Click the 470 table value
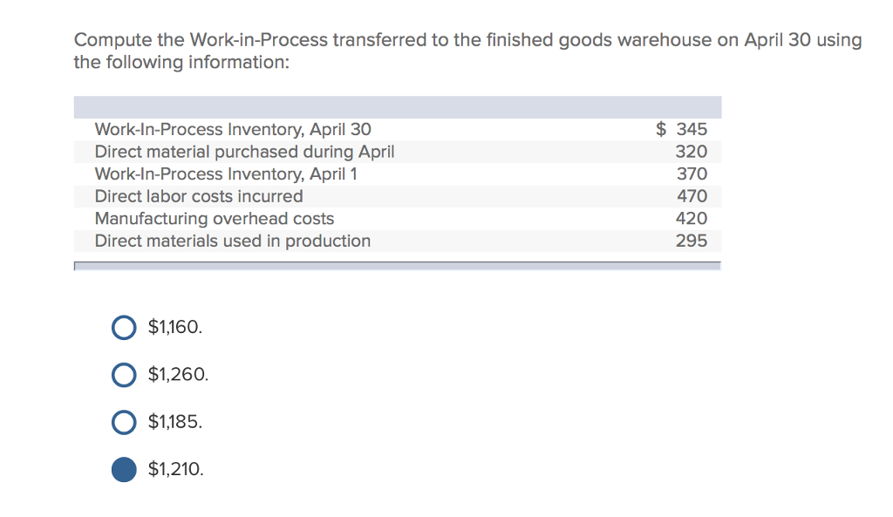 (692, 196)
